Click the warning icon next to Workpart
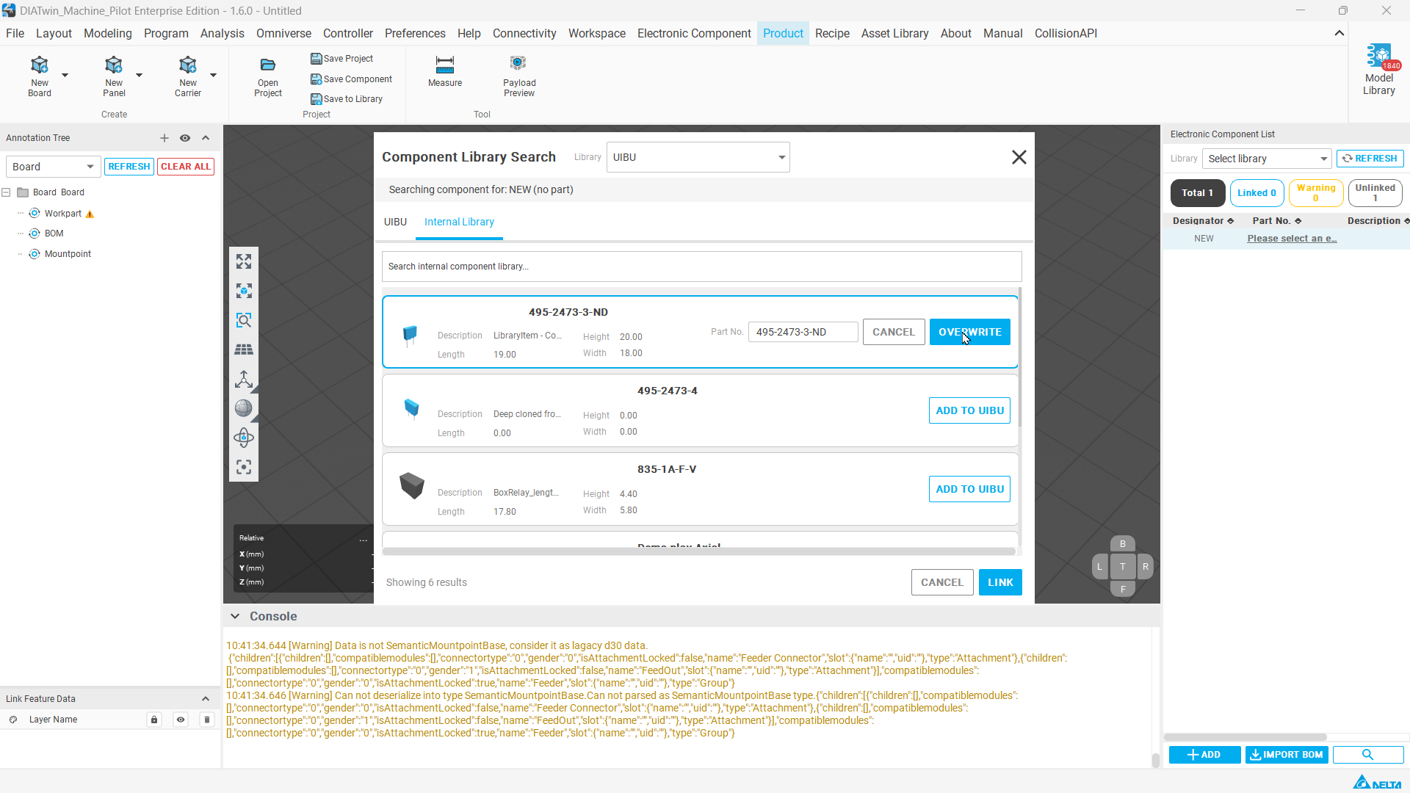This screenshot has width=1410, height=793. [90, 214]
